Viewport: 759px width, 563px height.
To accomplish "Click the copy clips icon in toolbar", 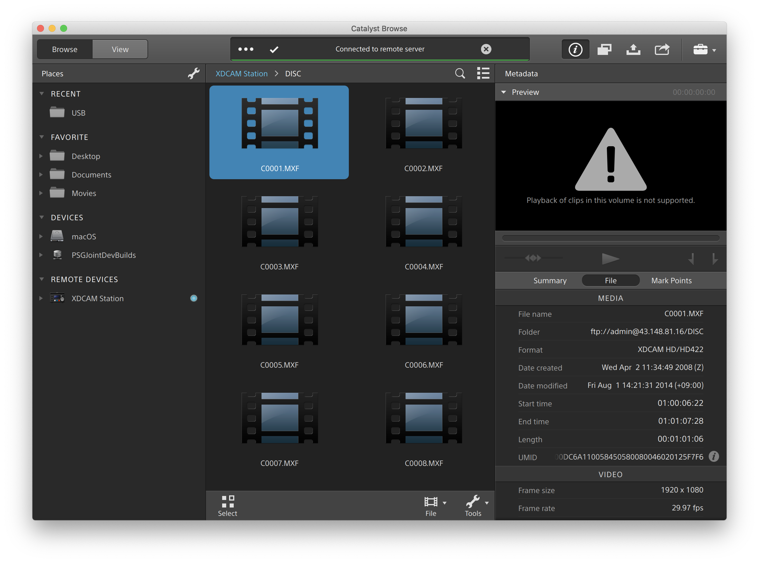I will 604,49.
